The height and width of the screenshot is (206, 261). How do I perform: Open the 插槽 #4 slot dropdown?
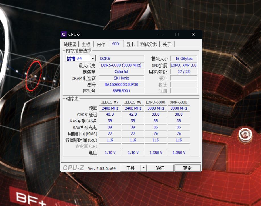click(92, 59)
